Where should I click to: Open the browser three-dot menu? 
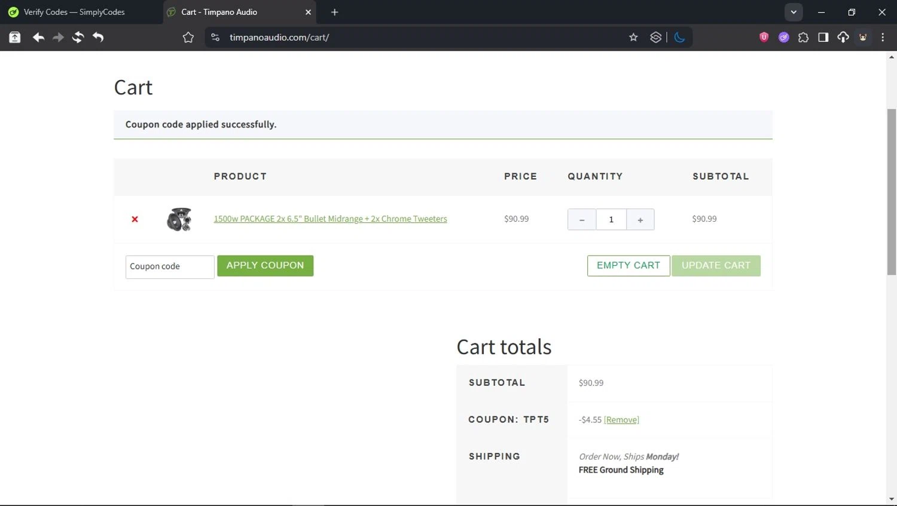[883, 37]
